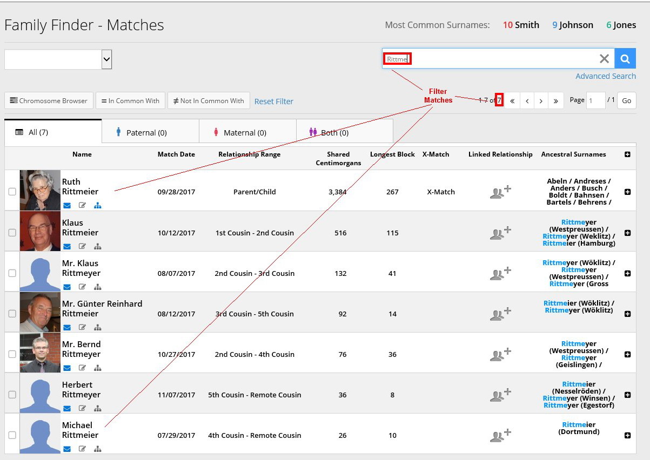The height and width of the screenshot is (460, 650).
Task: Clear search text with the X icon
Action: coord(604,59)
